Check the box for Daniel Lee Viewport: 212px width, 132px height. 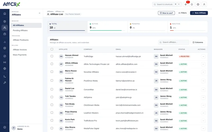coord(52,89)
